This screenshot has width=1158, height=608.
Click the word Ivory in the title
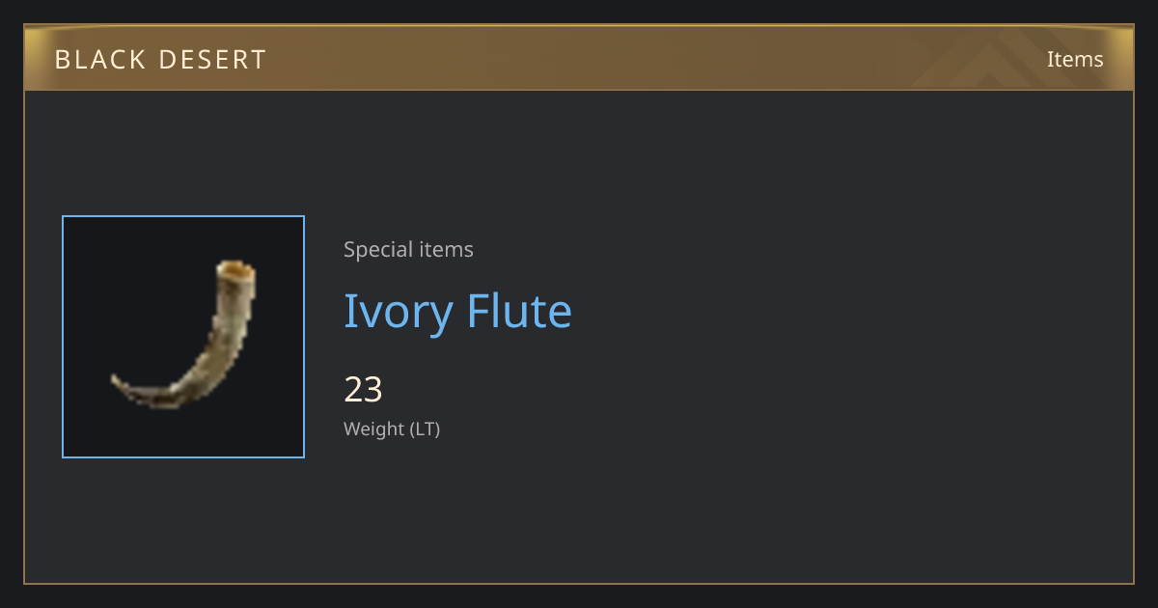click(399, 314)
